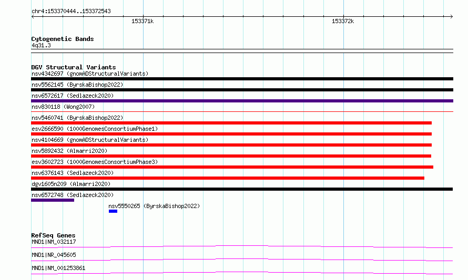Click the magenta intron line for NM_032117
This screenshot has width=468, height=280.
tap(242, 246)
